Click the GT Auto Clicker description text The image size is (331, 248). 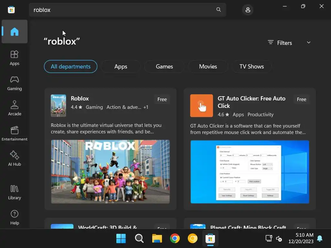click(x=248, y=129)
